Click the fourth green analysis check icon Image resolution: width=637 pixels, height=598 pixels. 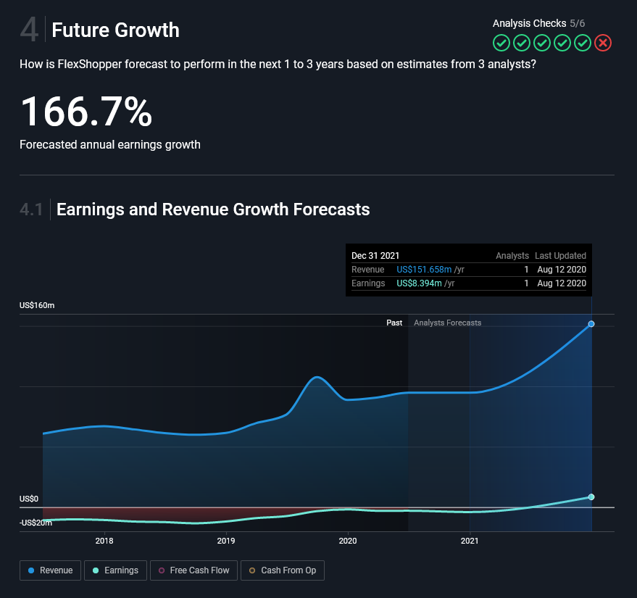pyautogui.click(x=562, y=43)
